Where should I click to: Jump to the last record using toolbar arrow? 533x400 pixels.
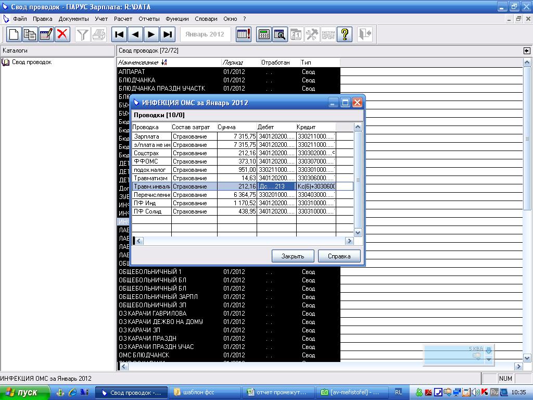168,35
